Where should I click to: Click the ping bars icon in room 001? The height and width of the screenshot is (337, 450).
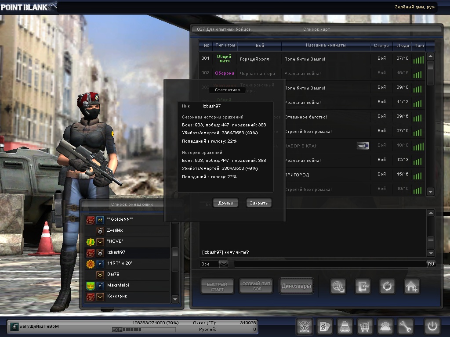point(418,60)
